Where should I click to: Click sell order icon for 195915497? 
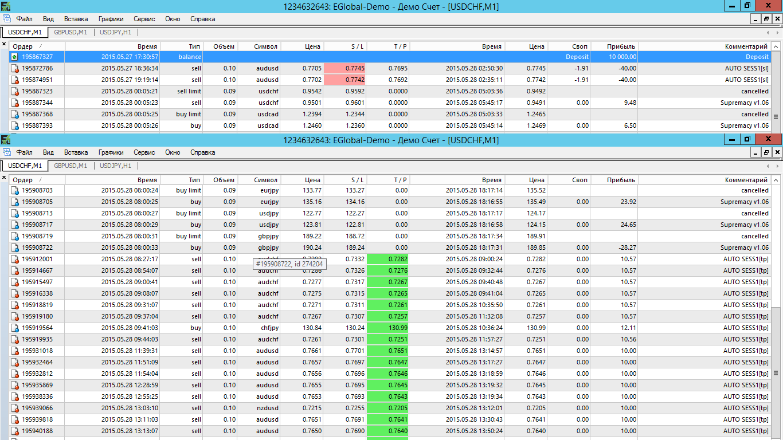pyautogui.click(x=15, y=282)
